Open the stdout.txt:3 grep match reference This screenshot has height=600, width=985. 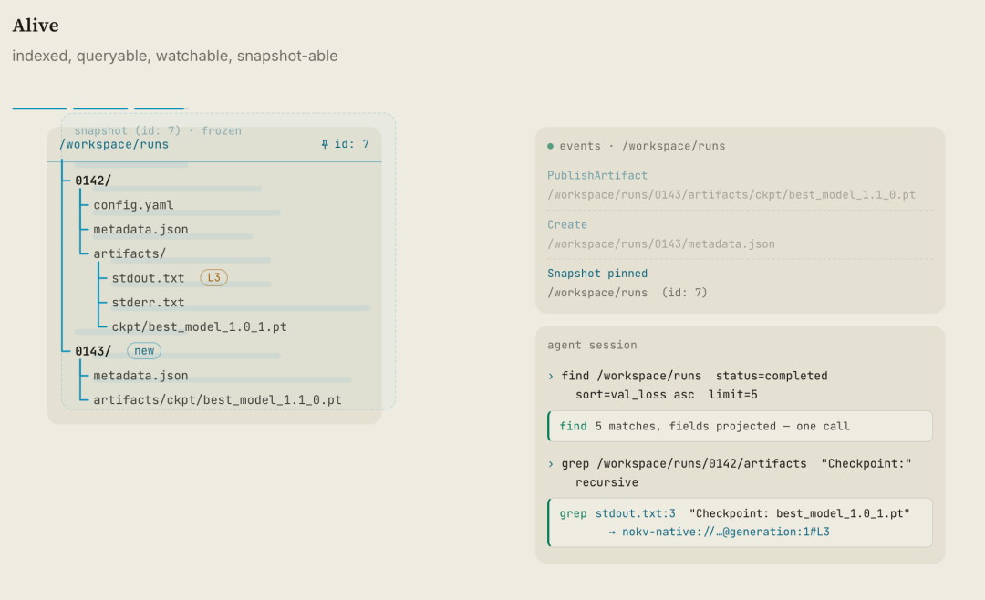click(635, 514)
